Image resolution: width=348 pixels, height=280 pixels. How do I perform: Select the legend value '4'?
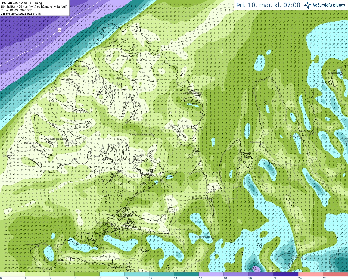[51, 278]
